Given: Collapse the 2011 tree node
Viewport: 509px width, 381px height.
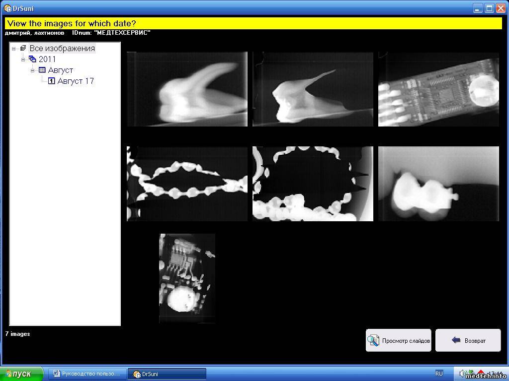Looking at the screenshot, I should click(23, 60).
